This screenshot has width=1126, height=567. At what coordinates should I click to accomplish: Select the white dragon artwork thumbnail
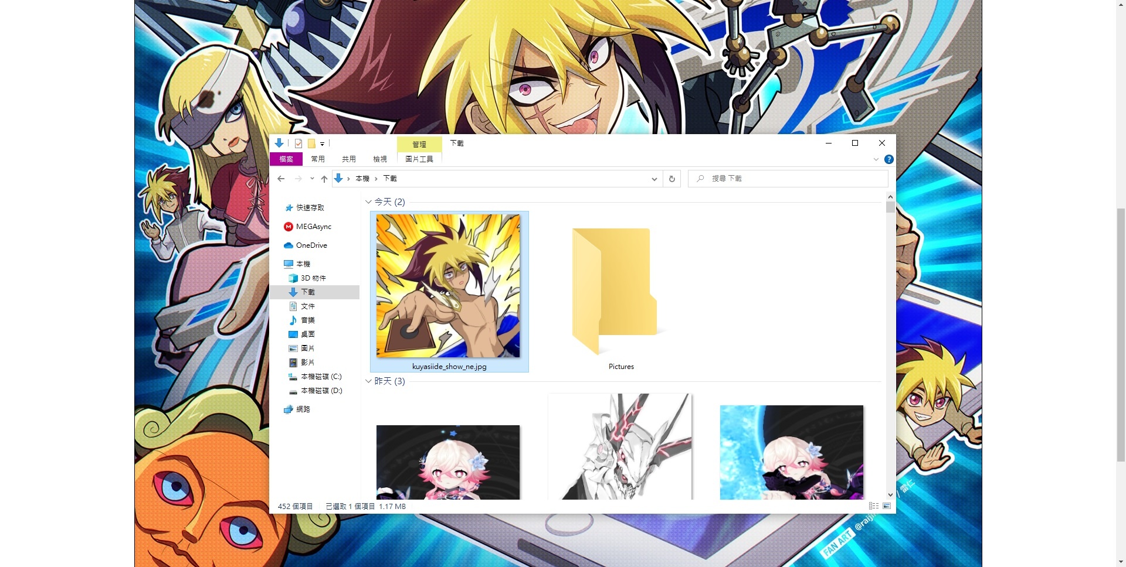click(620, 447)
